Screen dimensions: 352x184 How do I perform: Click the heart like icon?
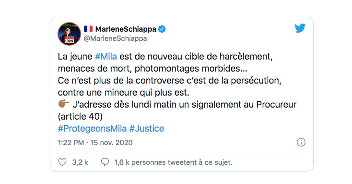click(x=62, y=162)
